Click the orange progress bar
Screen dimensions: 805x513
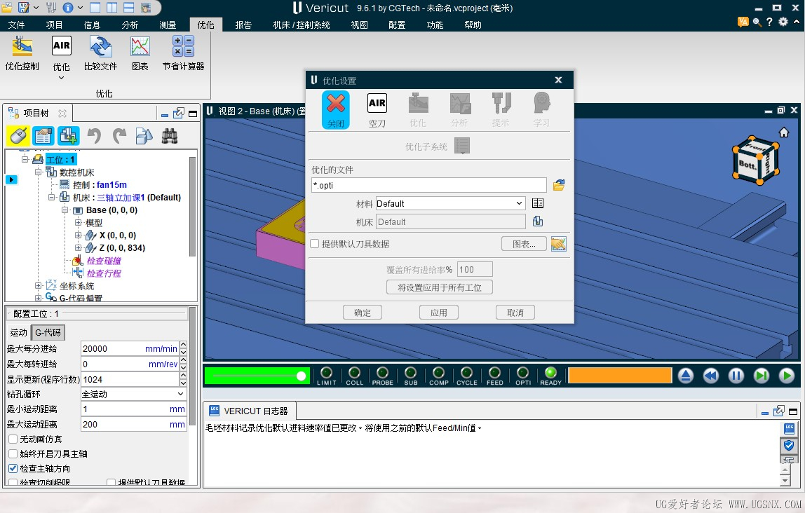pos(620,376)
